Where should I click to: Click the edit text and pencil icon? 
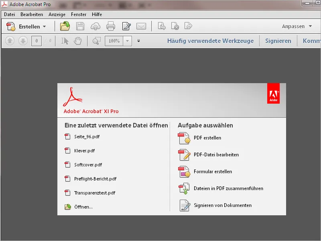[126, 26]
